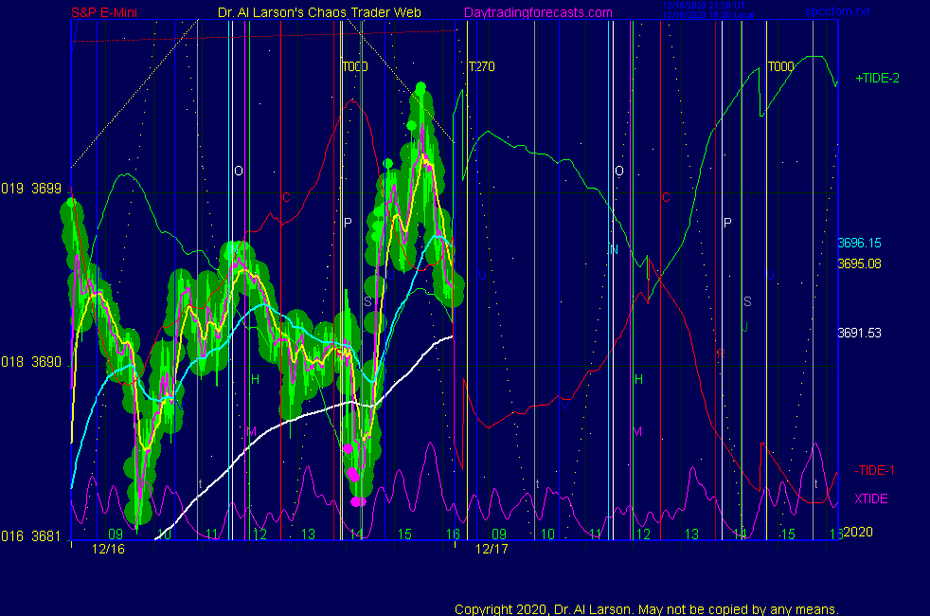930x616 pixels.
Task: Click the magenta "M" marker on 12/17
Action: pyautogui.click(x=637, y=431)
